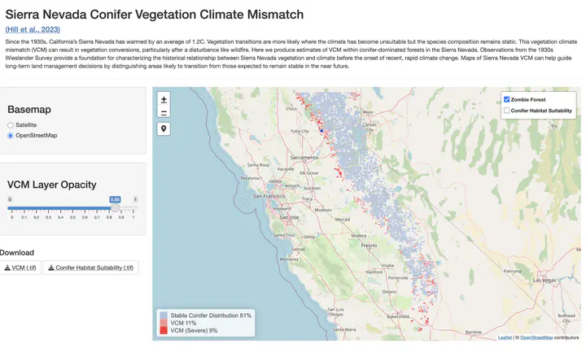Open the Hill et al., 2023 link
This screenshot has width=586, height=357.
(33, 29)
